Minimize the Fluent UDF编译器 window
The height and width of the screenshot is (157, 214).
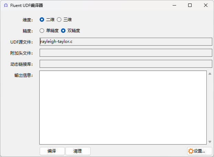pos(174,5)
